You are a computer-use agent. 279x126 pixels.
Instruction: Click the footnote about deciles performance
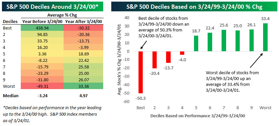[53, 114]
